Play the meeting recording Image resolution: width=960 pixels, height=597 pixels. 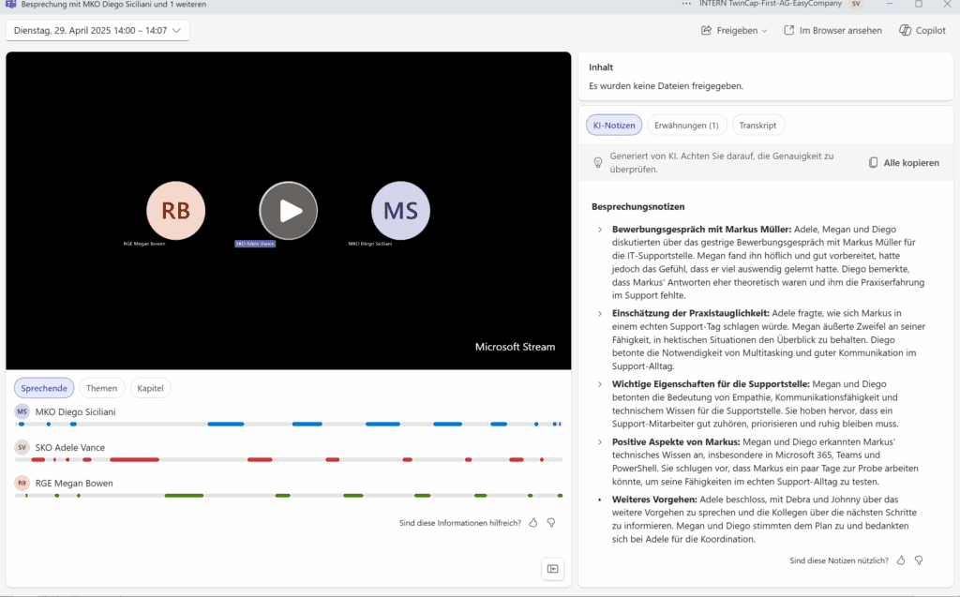(x=289, y=211)
